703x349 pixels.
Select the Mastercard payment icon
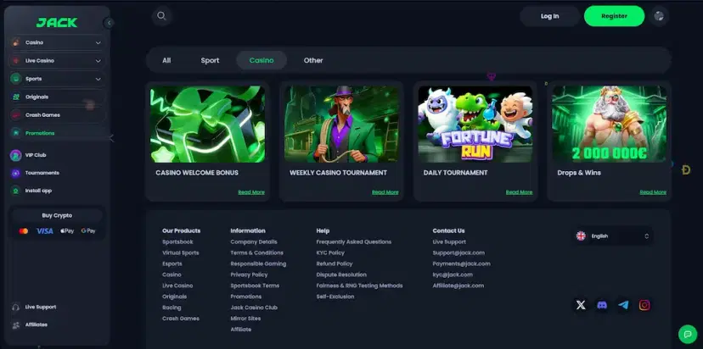click(24, 231)
